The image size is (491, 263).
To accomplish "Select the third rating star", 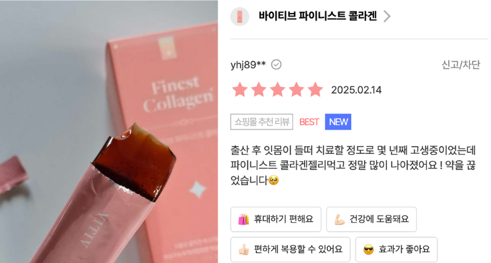I will (x=278, y=90).
